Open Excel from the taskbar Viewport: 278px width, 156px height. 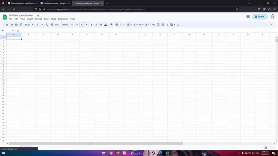pyautogui.click(x=167, y=153)
